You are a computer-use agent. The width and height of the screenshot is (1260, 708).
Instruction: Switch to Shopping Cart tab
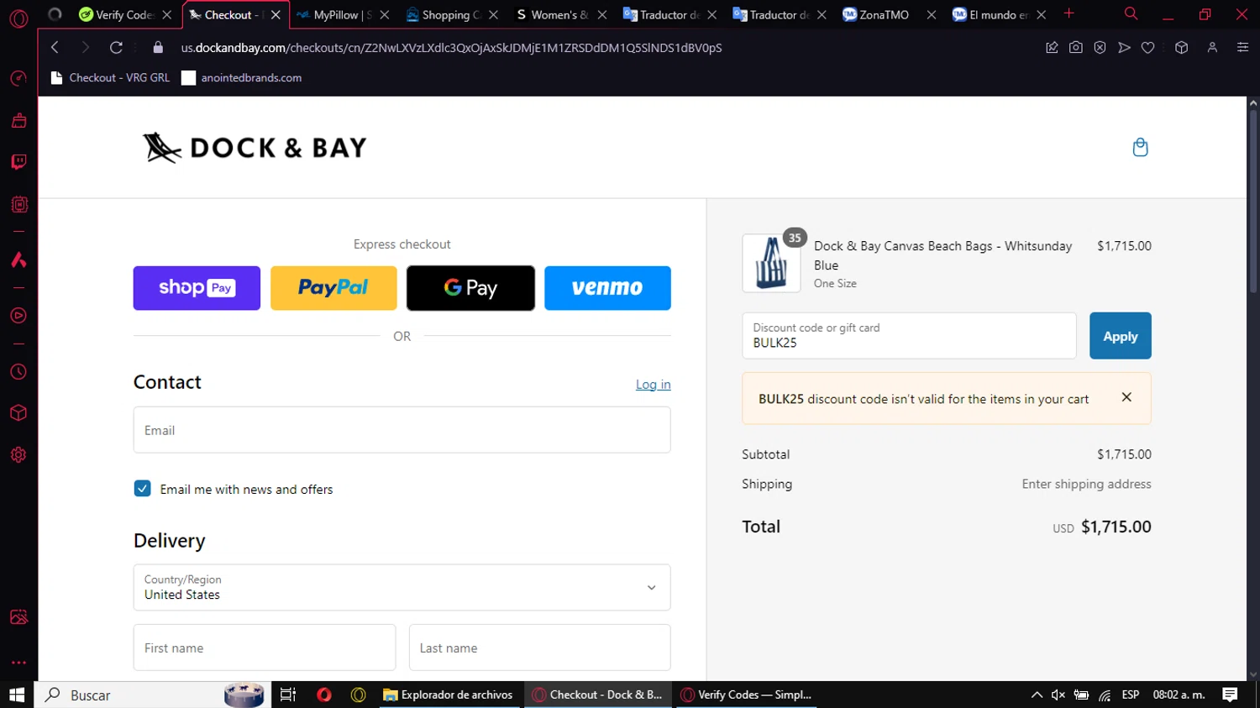click(451, 14)
